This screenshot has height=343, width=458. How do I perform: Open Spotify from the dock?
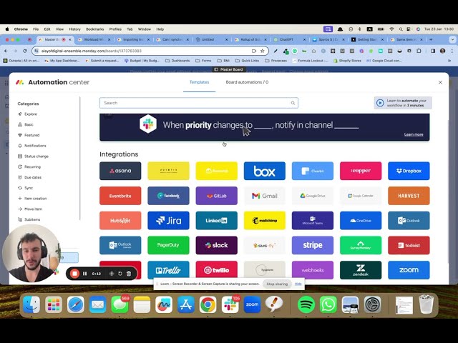pyautogui.click(x=306, y=305)
